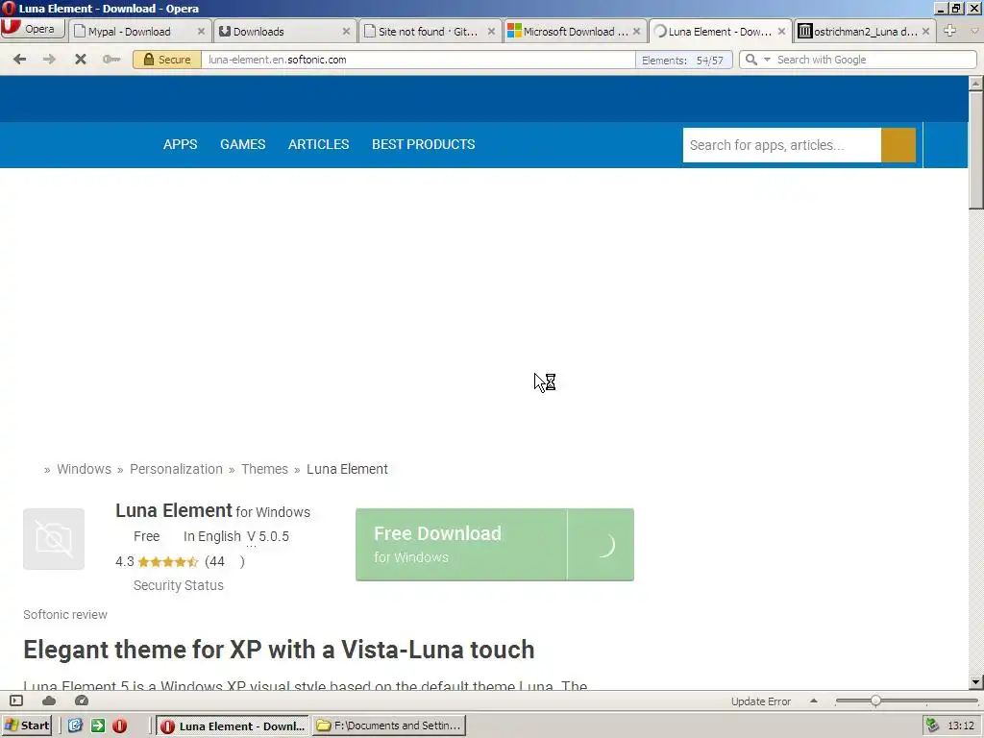
Task: Click the system tray network icon
Action: [932, 726]
